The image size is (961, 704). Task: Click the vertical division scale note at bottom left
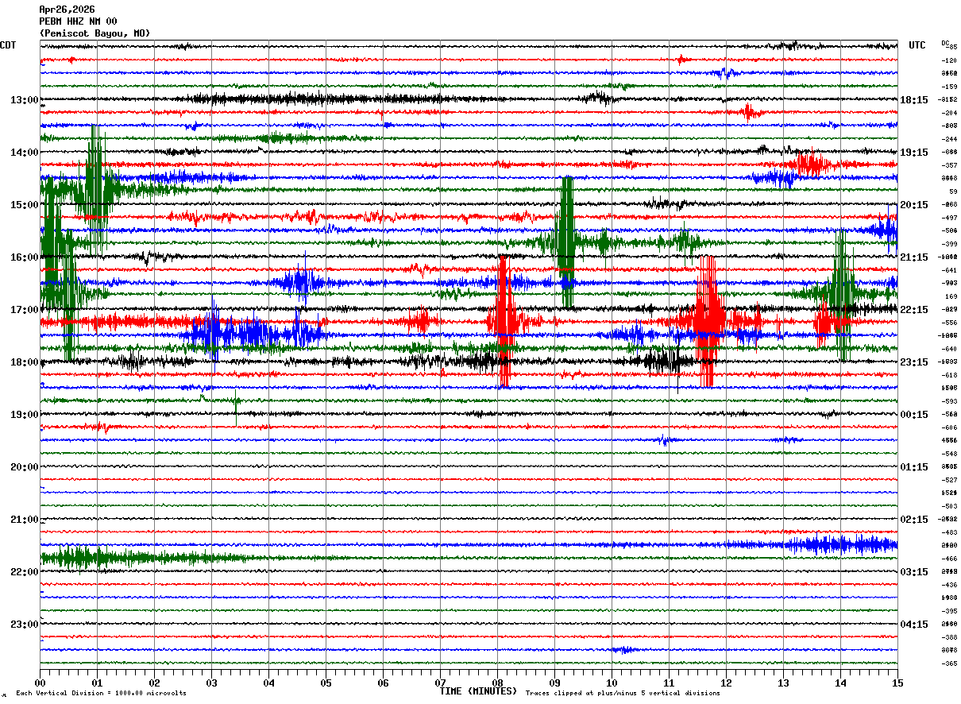tap(101, 693)
